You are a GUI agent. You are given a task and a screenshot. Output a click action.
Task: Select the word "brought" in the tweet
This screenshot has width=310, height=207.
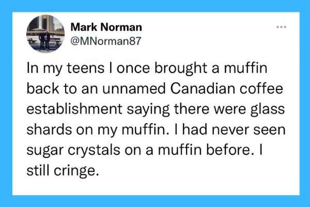pos(181,68)
